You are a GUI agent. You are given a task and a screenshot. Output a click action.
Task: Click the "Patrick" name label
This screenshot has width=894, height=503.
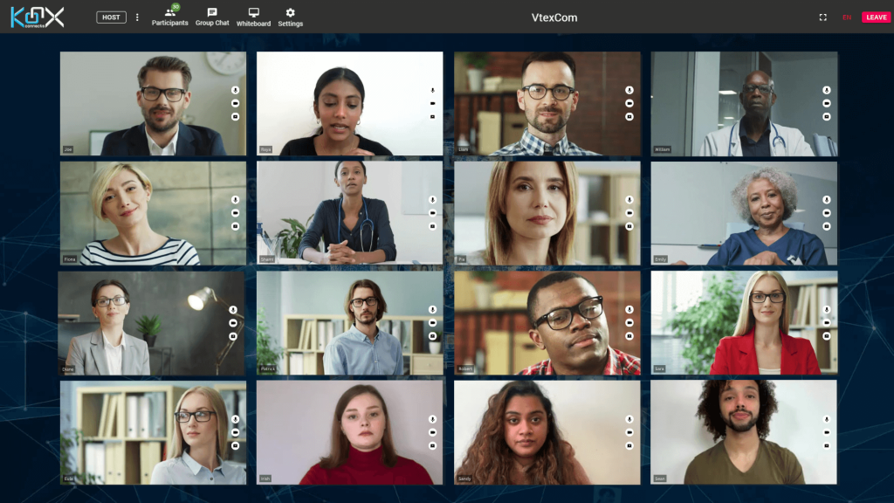pyautogui.click(x=267, y=369)
